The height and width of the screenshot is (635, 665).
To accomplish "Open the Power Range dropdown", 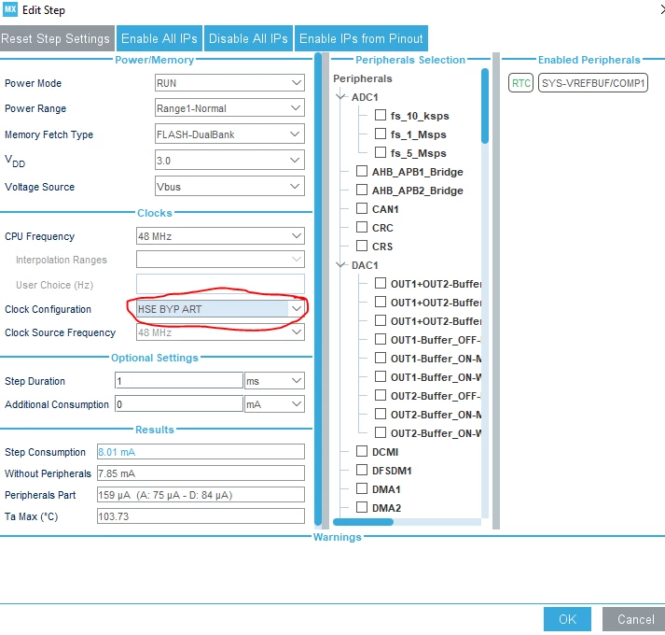I will coord(229,108).
